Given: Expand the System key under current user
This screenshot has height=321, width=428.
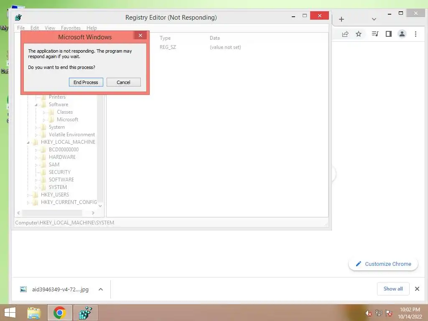Looking at the screenshot, I should tap(36, 127).
